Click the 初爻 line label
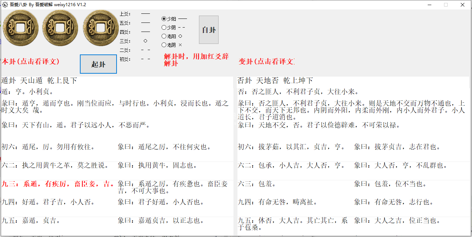Viewport: 472px width, 237px height. click(x=125, y=59)
